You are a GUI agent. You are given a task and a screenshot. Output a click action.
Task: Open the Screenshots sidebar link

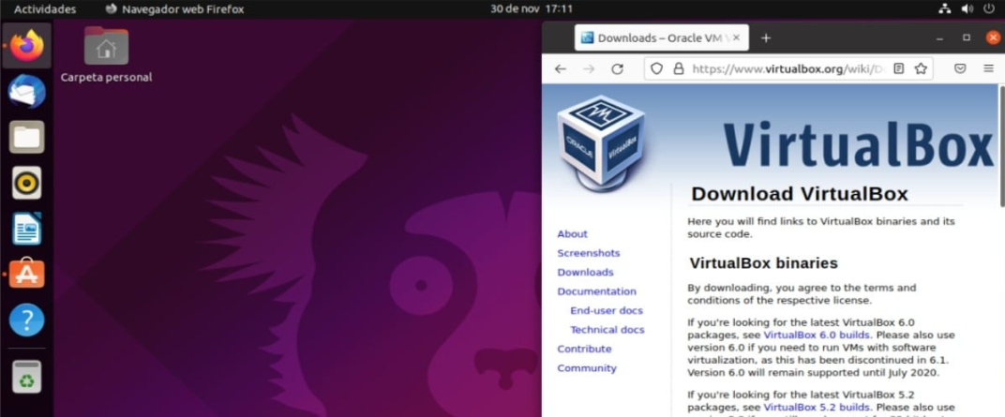tap(589, 253)
